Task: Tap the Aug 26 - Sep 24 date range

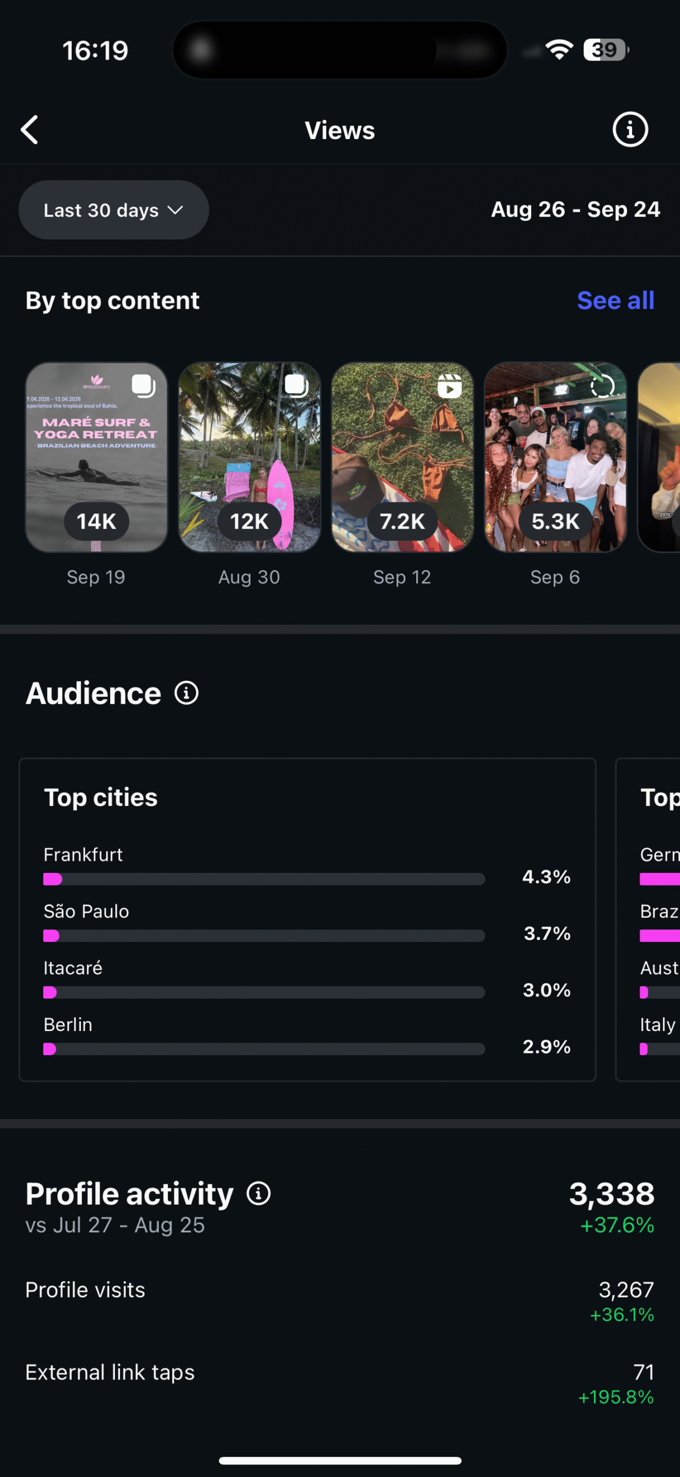Action: point(575,210)
